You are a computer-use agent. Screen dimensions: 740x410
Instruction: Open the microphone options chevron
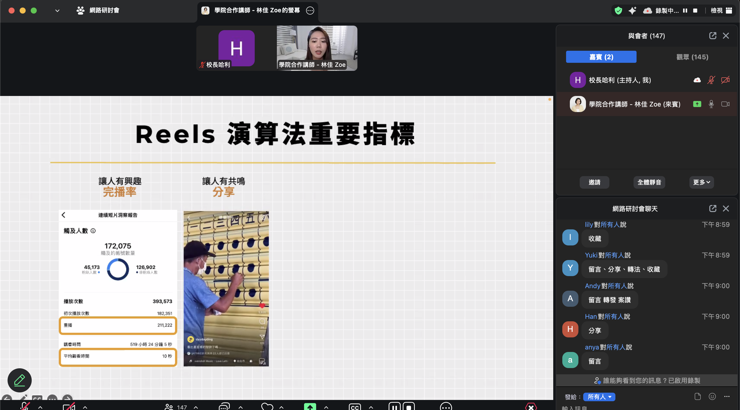click(40, 407)
